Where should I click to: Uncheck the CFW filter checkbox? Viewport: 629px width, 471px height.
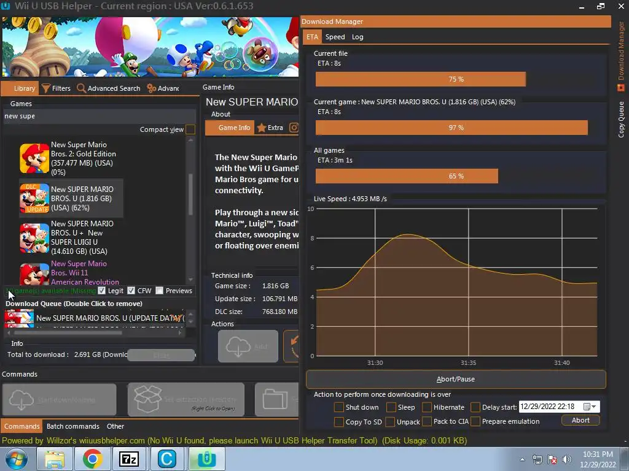pyautogui.click(x=131, y=290)
